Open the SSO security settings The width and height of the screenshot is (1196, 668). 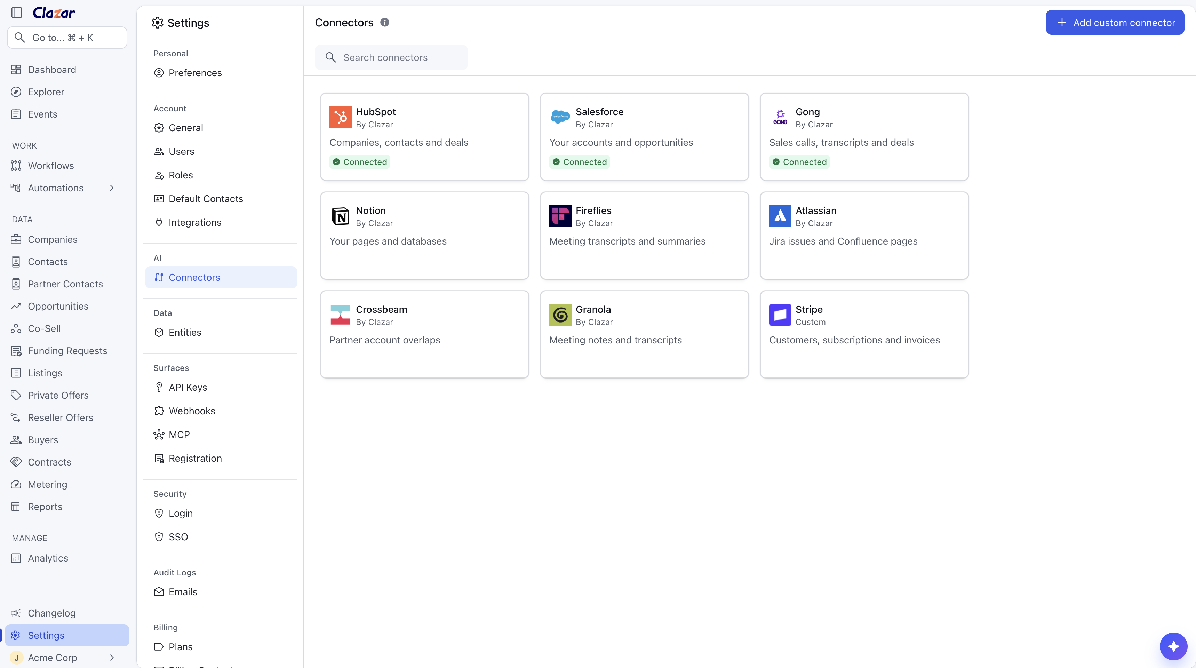coord(221,536)
